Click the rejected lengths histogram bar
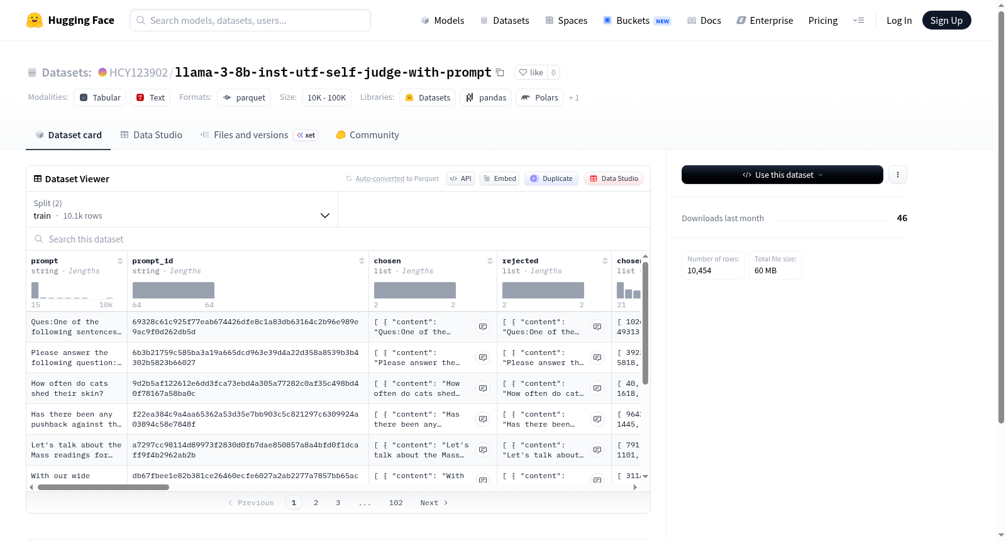The width and height of the screenshot is (1006, 541). click(543, 290)
